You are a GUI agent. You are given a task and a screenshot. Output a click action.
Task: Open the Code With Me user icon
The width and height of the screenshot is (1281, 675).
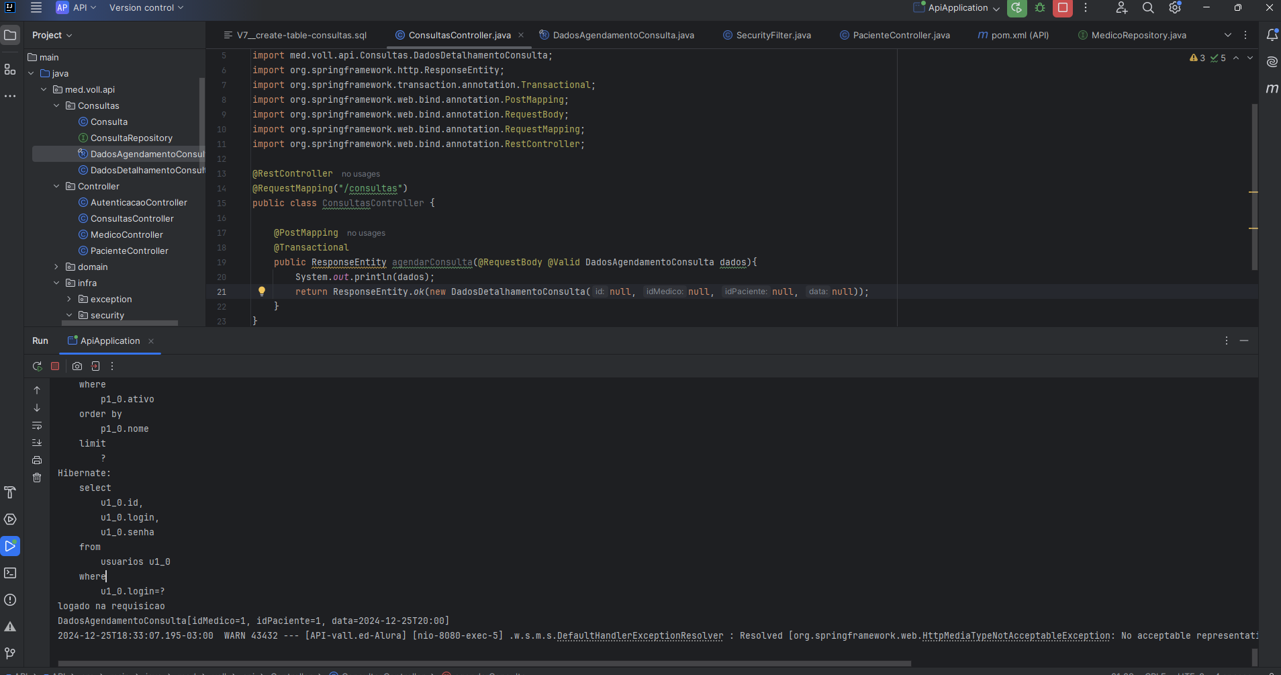(x=1121, y=8)
